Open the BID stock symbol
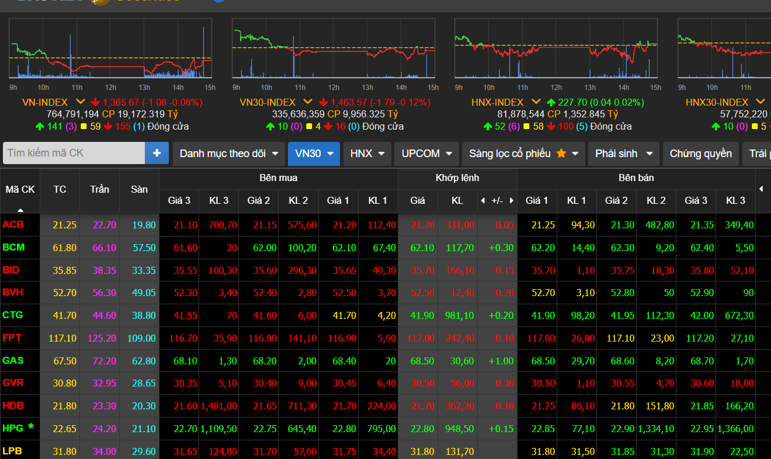 pos(11,270)
